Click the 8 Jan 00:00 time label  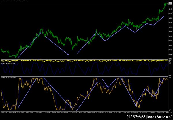(47, 113)
